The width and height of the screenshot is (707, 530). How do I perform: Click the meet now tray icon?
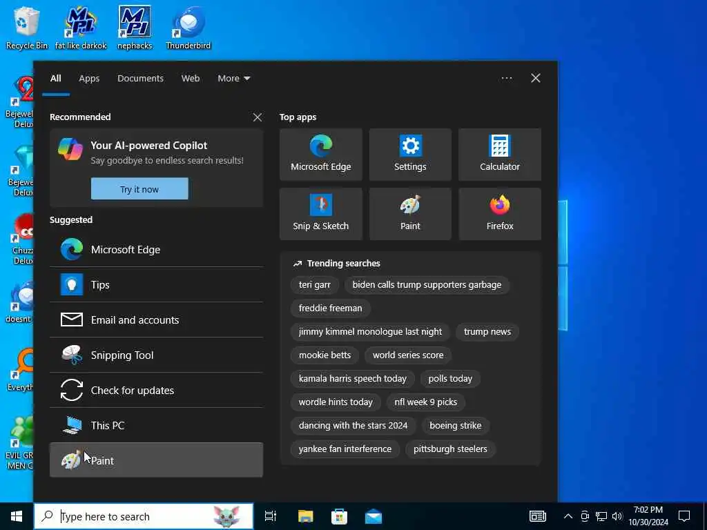pyautogui.click(x=585, y=516)
